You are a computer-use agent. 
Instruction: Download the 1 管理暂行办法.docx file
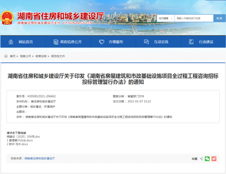pos(20,140)
